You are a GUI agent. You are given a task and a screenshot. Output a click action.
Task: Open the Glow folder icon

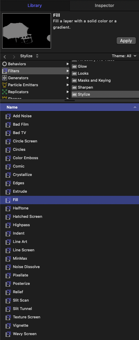[x=74, y=66]
